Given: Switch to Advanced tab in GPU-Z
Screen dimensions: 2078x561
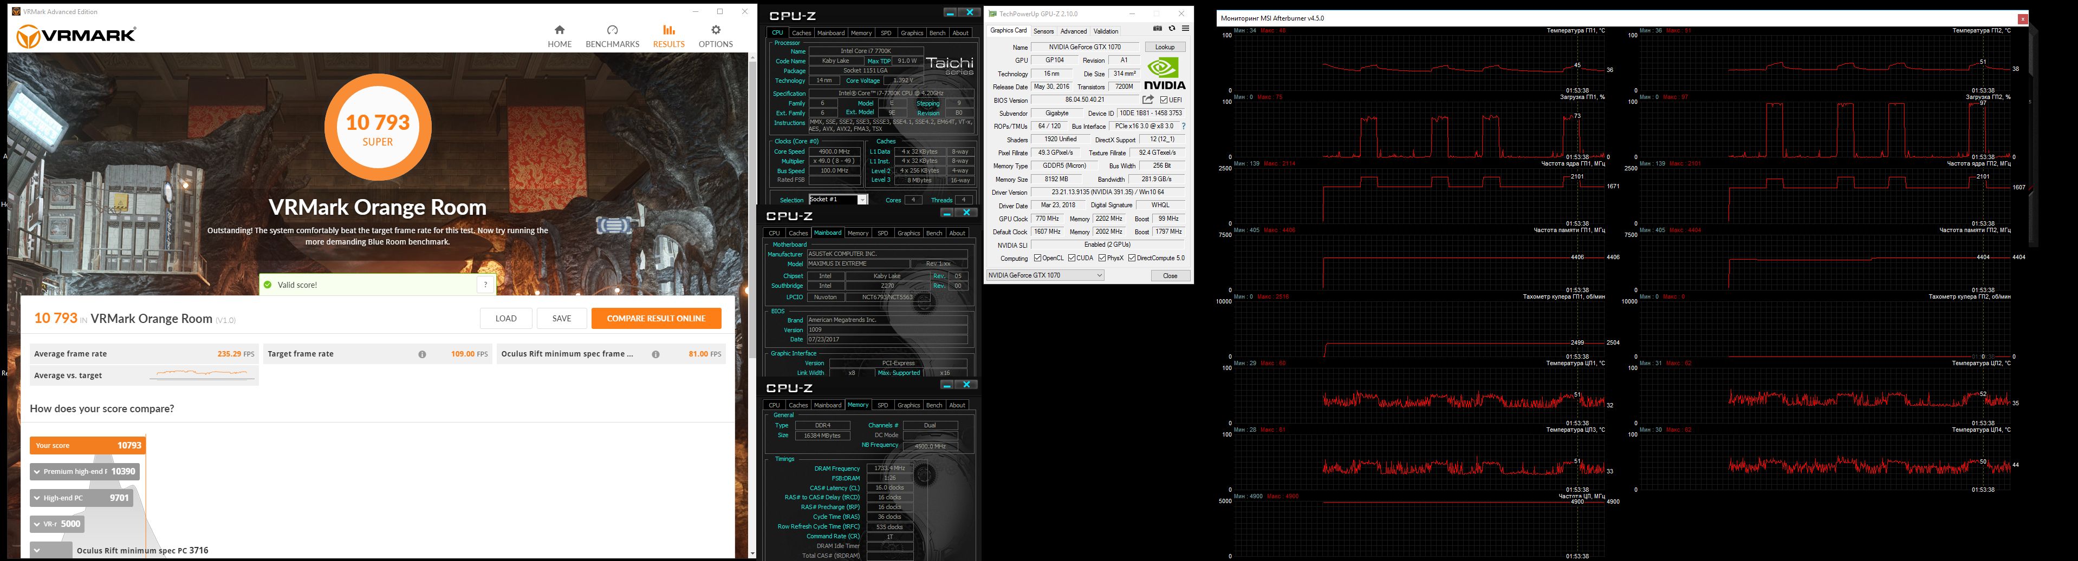Looking at the screenshot, I should (x=1073, y=31).
